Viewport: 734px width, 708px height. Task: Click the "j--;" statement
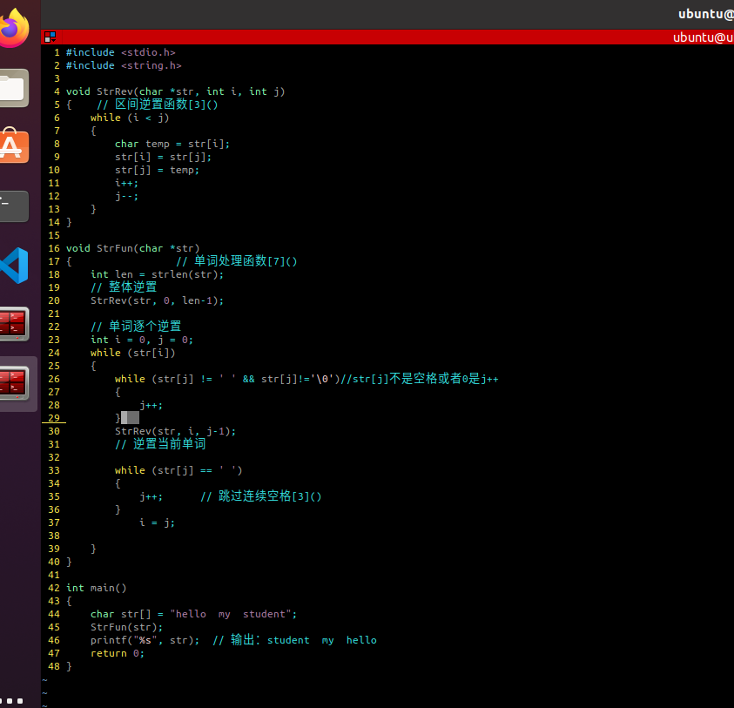[126, 196]
